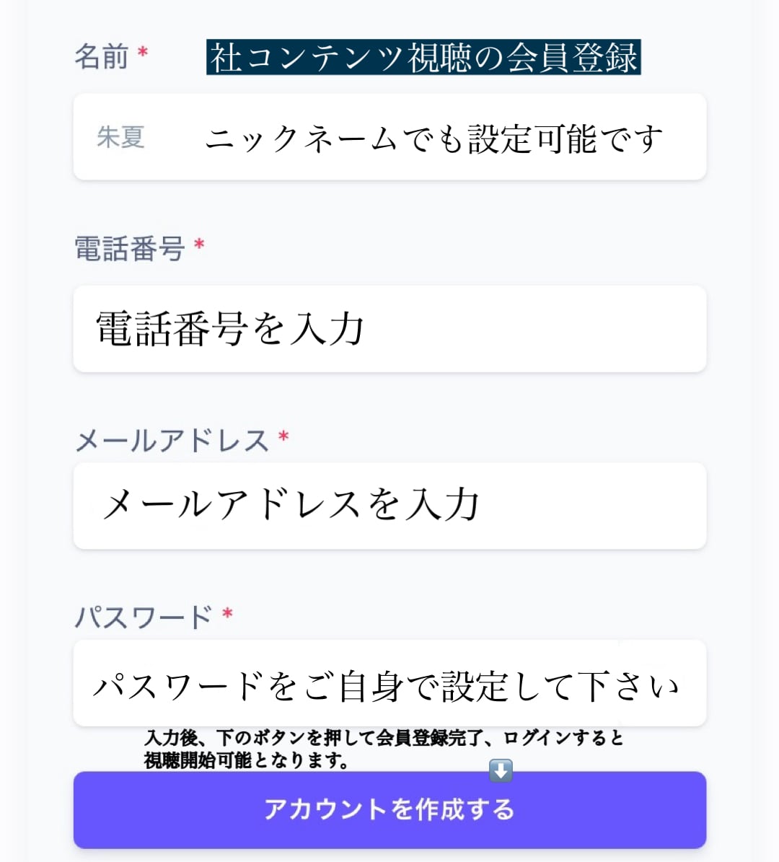779x862 pixels.
Task: Click the red asterisk beside パスワード
Action: [x=227, y=615]
